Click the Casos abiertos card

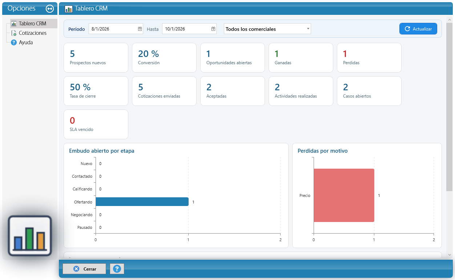point(369,91)
